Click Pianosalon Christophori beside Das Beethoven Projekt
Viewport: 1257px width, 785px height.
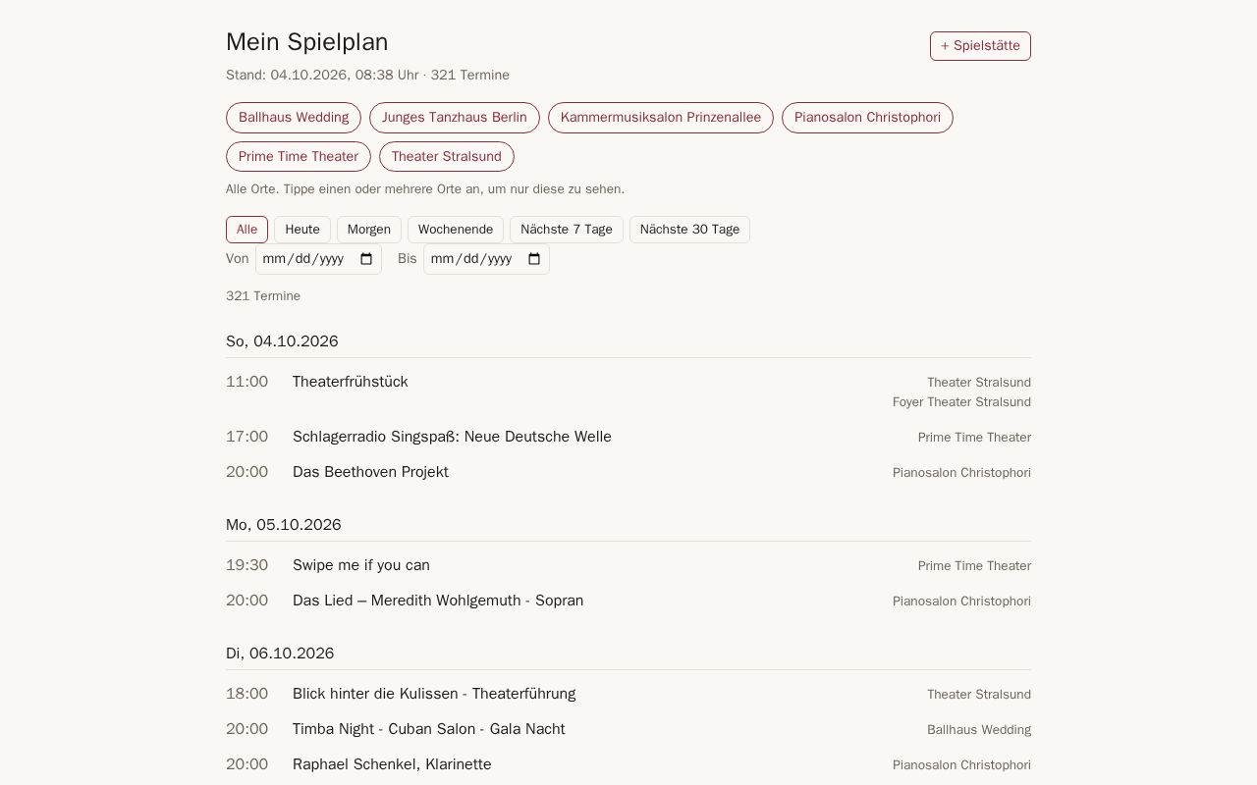click(961, 473)
